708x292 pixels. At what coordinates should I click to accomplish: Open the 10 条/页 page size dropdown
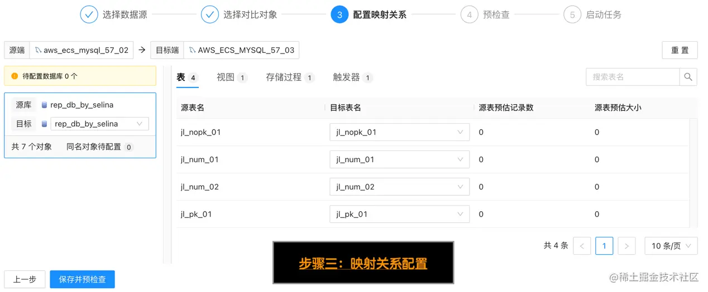(x=671, y=246)
